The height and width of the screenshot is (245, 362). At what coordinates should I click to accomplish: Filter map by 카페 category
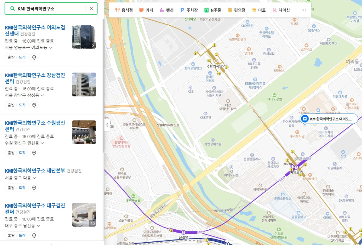click(x=146, y=10)
